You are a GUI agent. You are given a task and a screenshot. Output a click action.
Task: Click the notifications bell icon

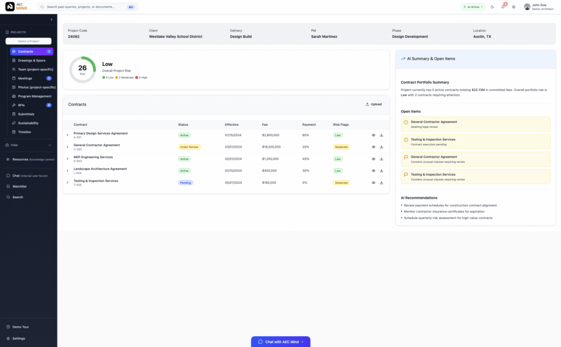pos(503,7)
